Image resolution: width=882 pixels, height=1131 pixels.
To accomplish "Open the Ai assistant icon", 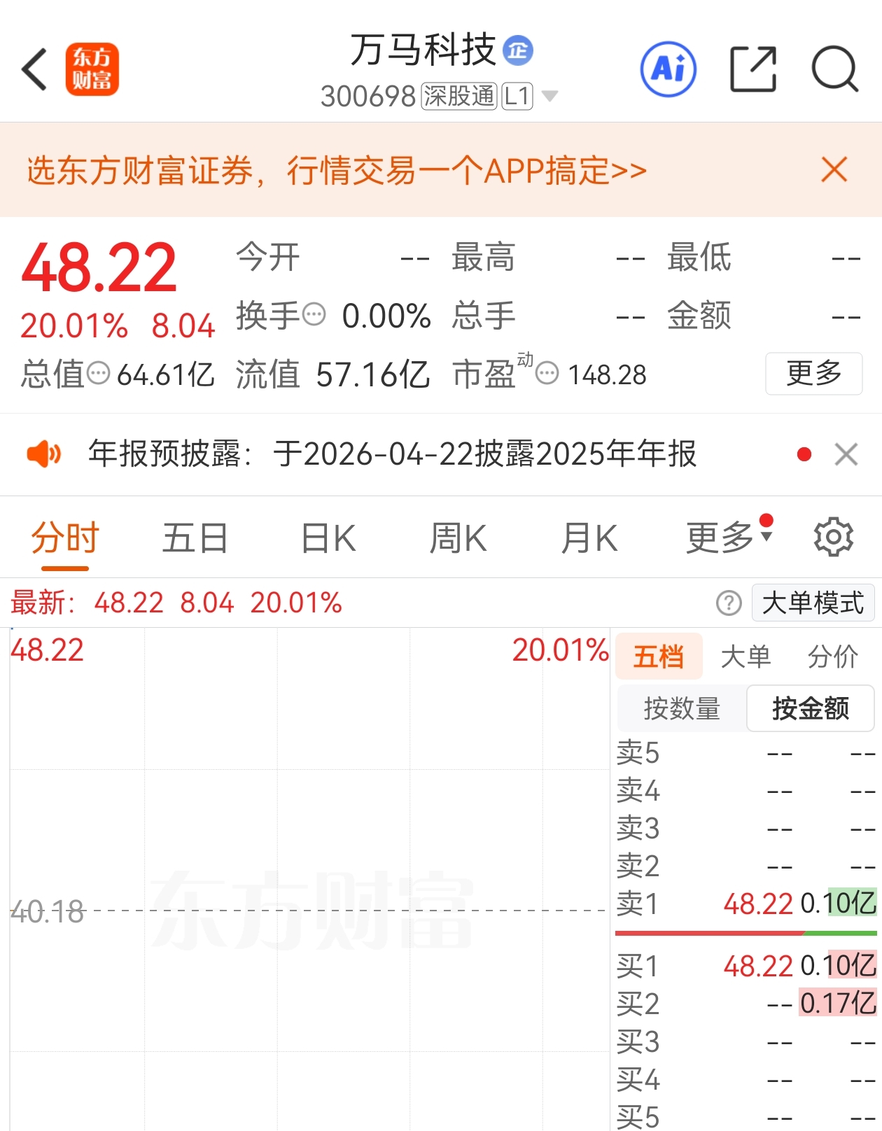I will pos(668,69).
